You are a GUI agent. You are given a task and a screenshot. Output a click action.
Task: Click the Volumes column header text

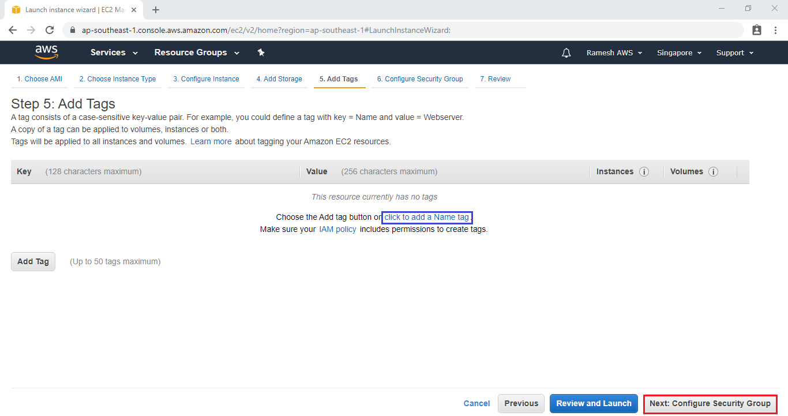686,171
